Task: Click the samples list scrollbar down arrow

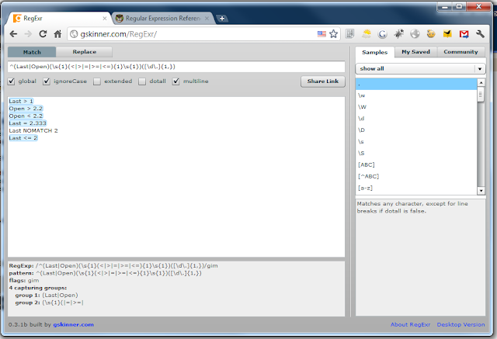Action: point(481,191)
